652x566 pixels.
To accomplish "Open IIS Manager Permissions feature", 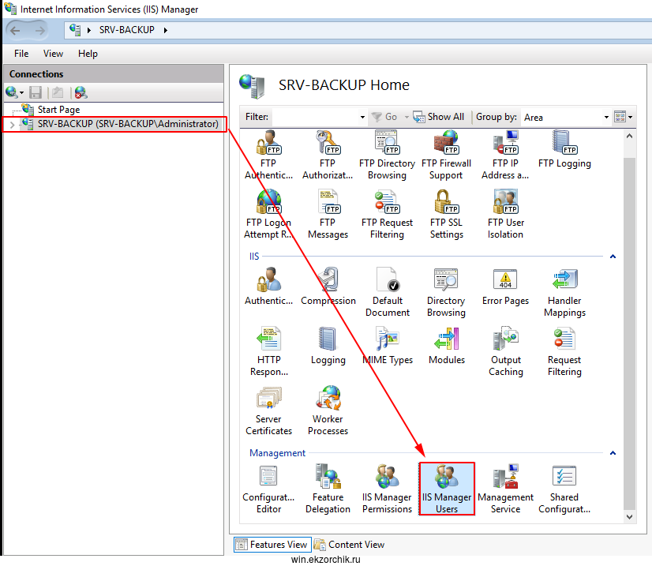I will (387, 489).
